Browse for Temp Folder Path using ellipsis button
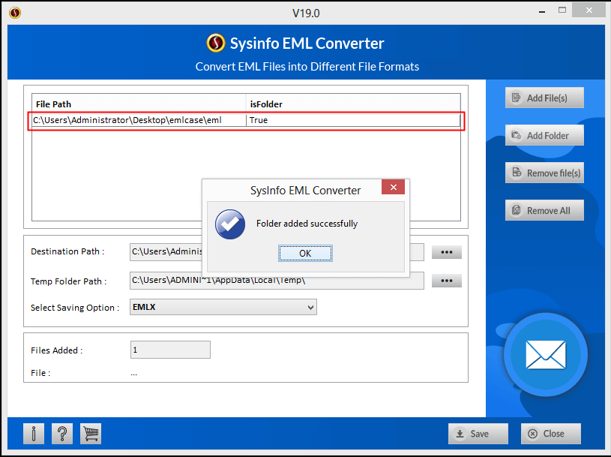This screenshot has width=611, height=457. click(x=447, y=281)
